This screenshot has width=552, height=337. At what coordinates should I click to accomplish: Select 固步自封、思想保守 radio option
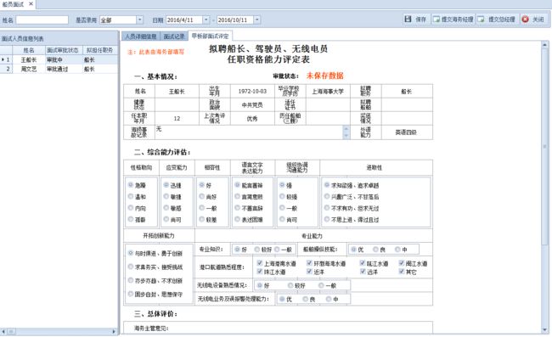pyautogui.click(x=131, y=294)
